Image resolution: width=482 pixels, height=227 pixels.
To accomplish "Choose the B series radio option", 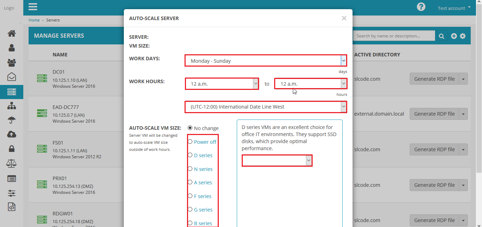I will pos(190,223).
